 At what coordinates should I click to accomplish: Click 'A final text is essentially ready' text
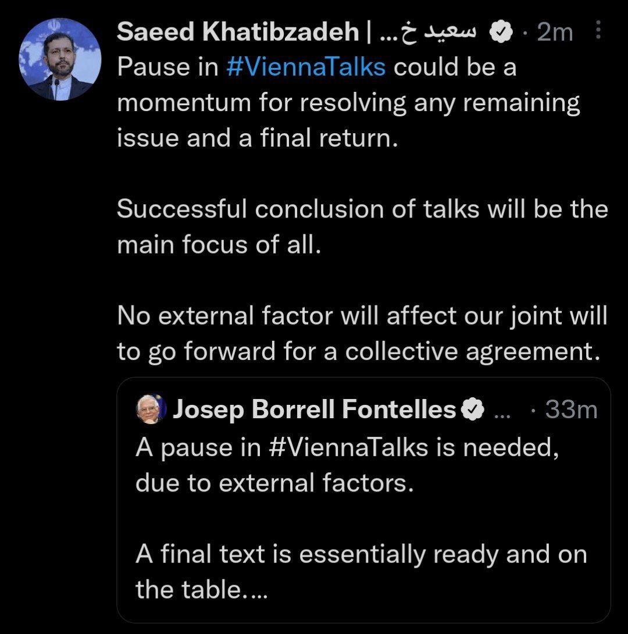click(x=361, y=554)
